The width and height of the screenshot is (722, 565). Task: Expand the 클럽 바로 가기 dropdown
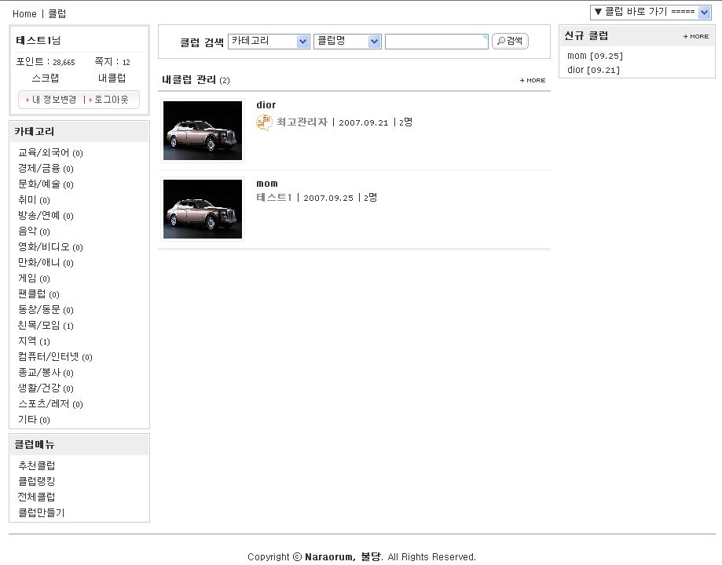coord(651,12)
